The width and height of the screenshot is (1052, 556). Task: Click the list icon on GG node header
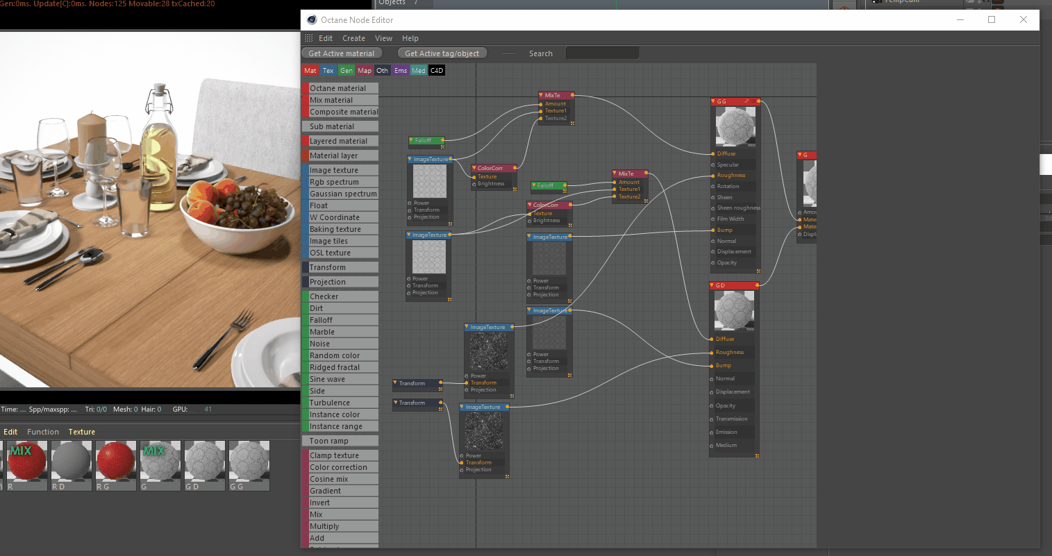pos(753,101)
